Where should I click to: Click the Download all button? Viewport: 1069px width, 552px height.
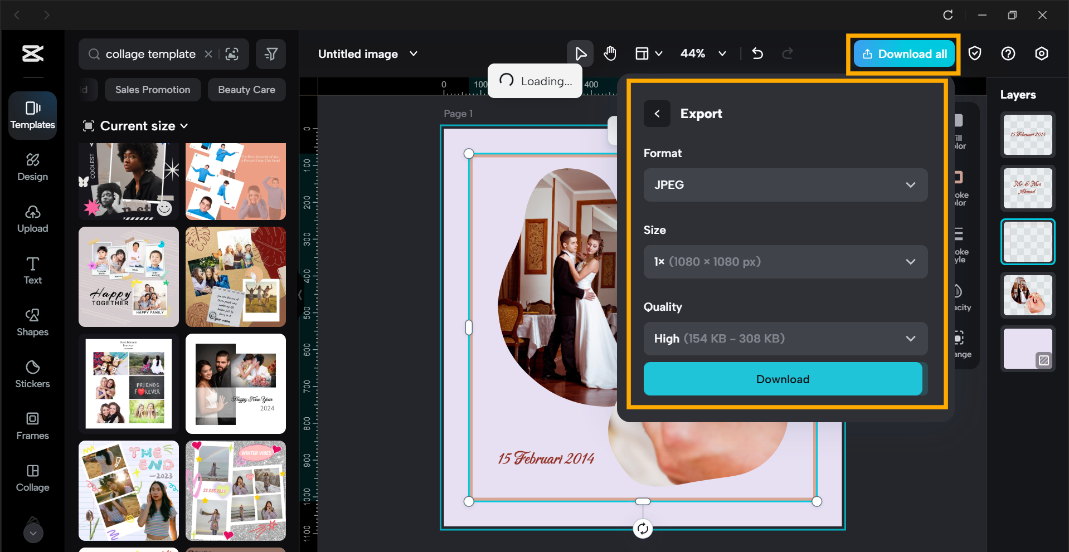point(903,53)
